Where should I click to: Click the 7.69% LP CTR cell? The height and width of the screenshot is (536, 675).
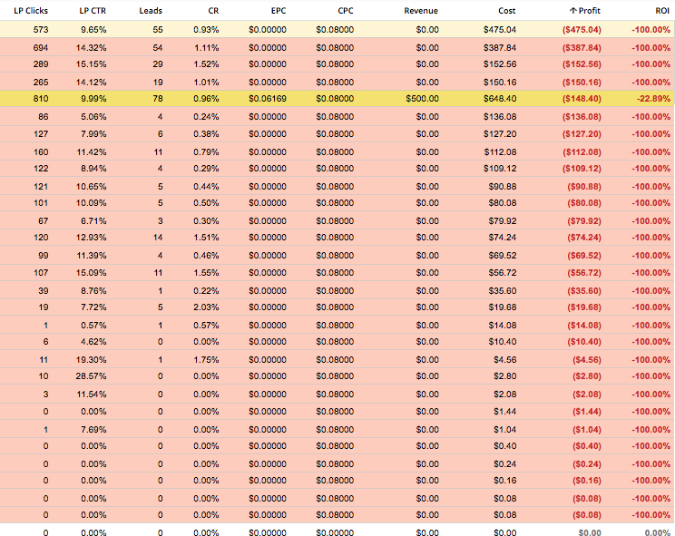93,429
